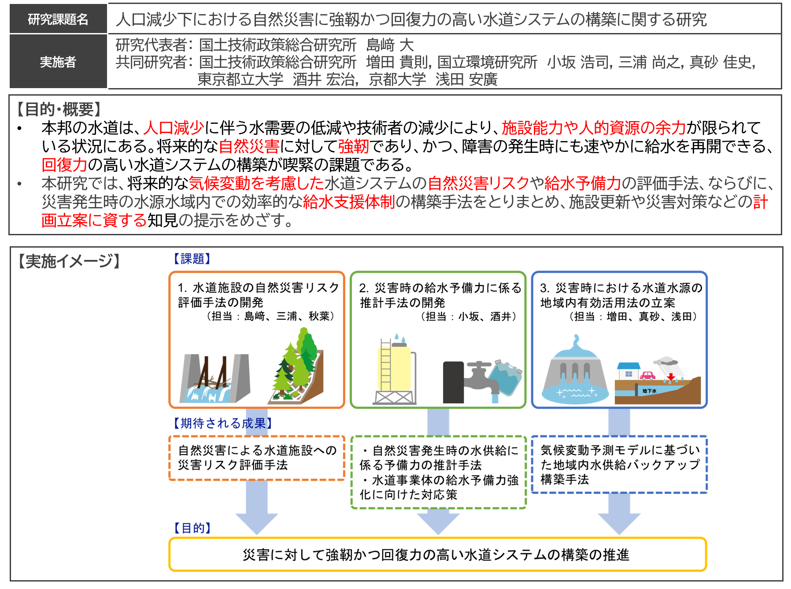The image size is (791, 589).
Task: Click the faucet filling water container icon
Action: coord(482,382)
